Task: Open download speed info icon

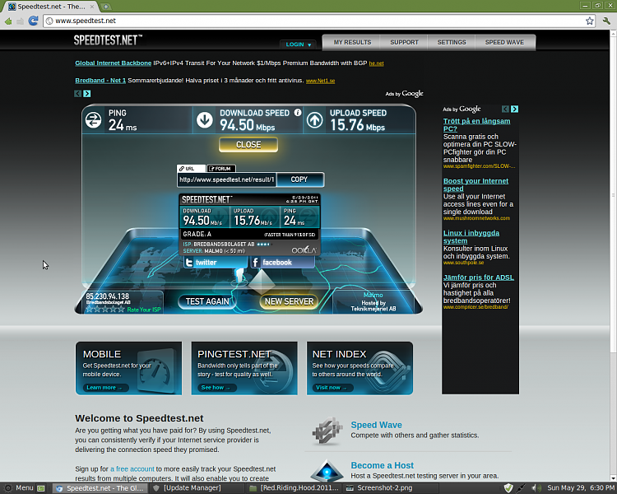Action: (298, 113)
